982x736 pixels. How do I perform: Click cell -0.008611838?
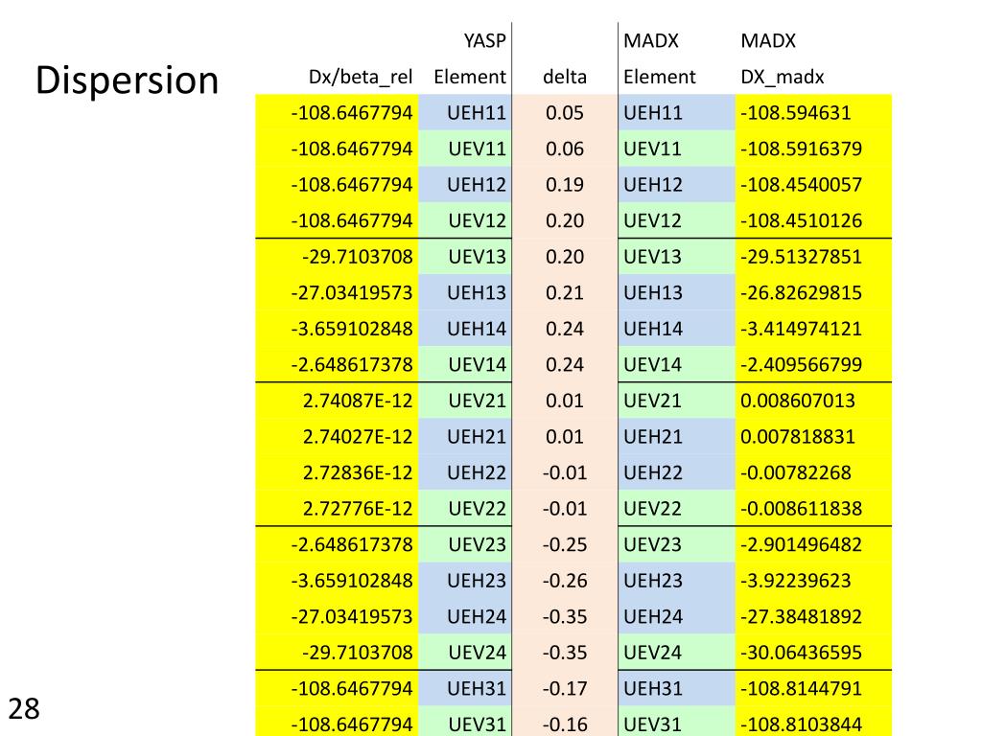click(801, 509)
